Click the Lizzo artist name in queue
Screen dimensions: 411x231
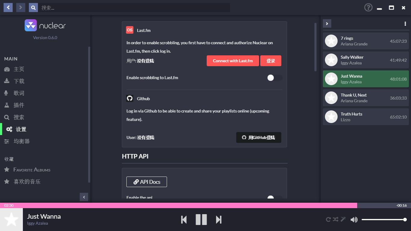pyautogui.click(x=345, y=120)
